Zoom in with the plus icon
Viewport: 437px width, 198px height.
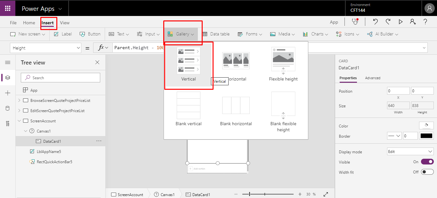pos(300,194)
